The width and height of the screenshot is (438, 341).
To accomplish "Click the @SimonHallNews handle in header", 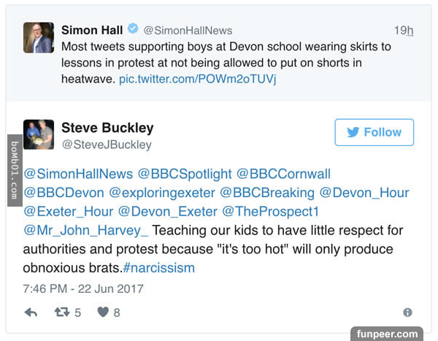I will tap(188, 31).
